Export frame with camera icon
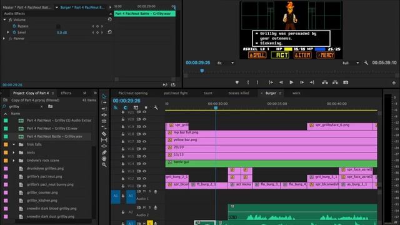This screenshot has width=400, height=225. pyautogui.click(x=346, y=82)
